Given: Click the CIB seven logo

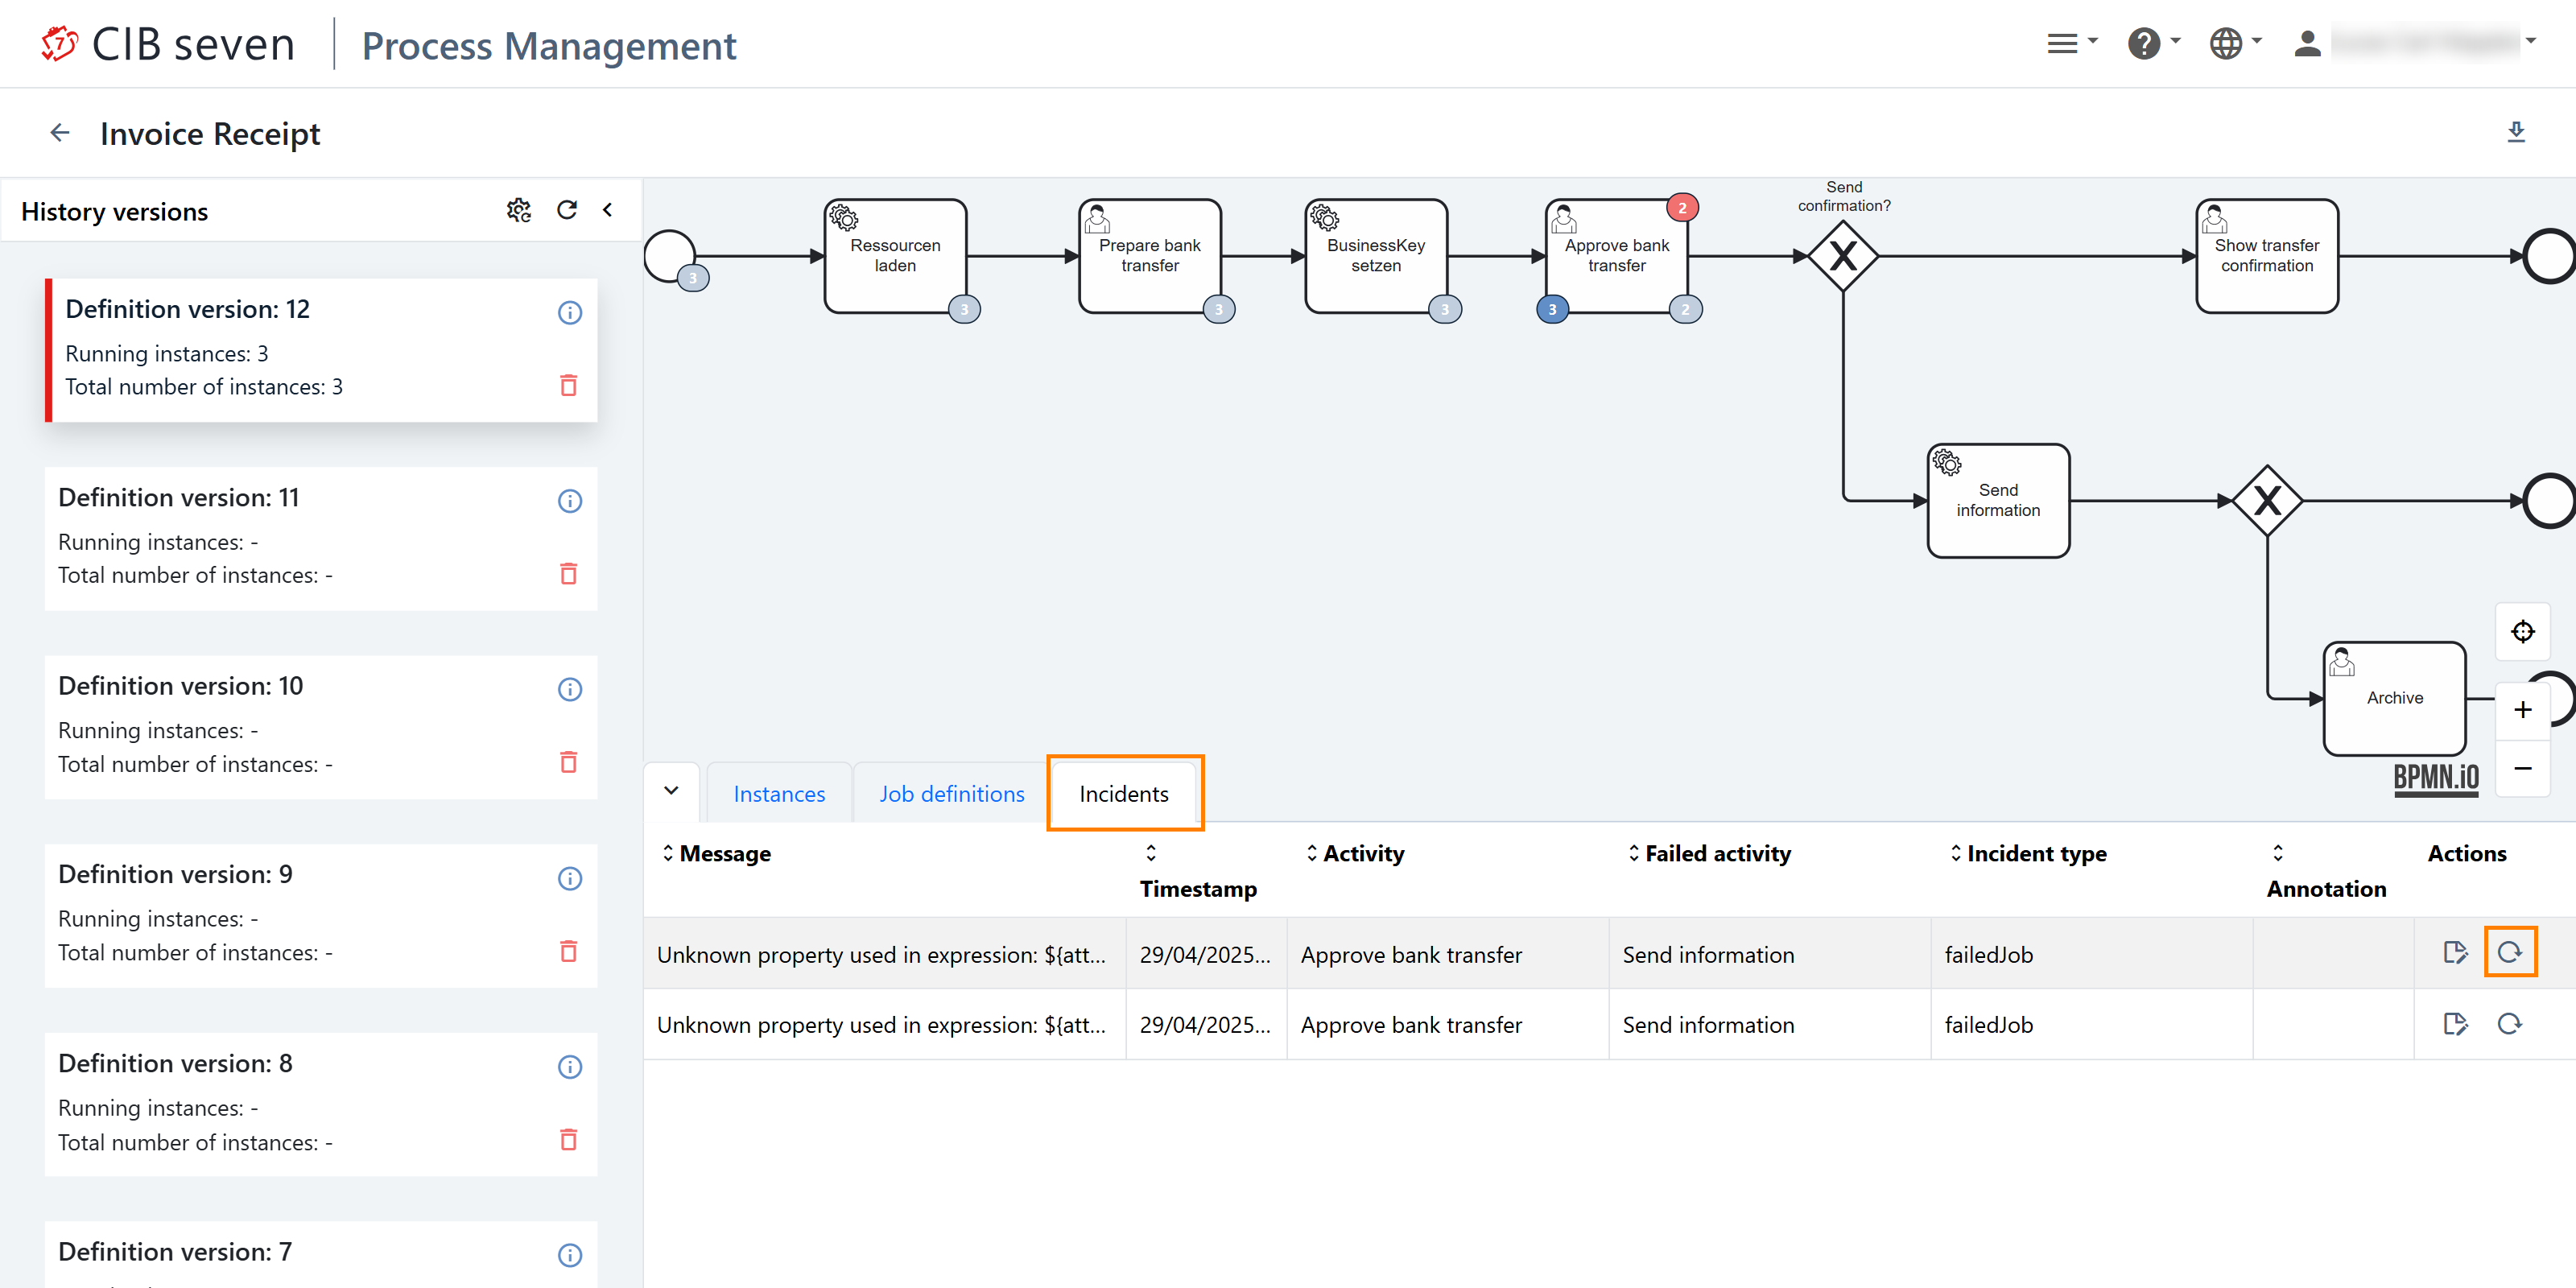Looking at the screenshot, I should click(x=168, y=45).
